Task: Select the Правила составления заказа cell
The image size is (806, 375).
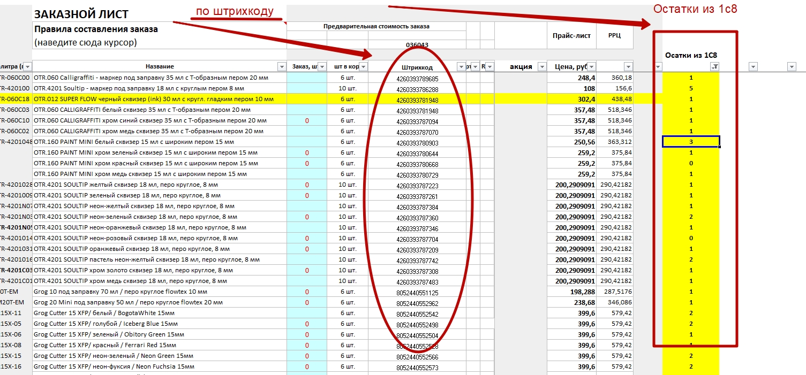Action: point(96,29)
